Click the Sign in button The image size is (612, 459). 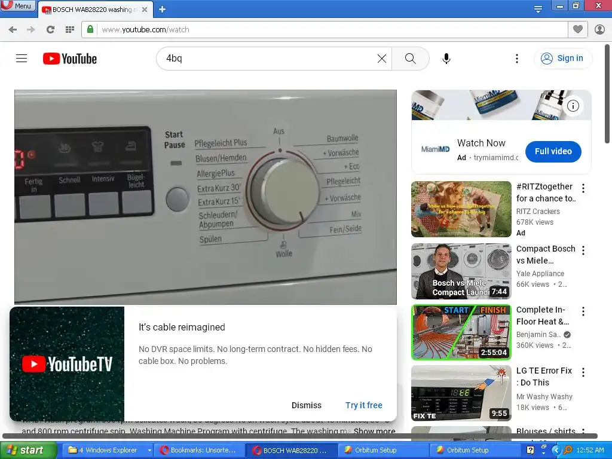[562, 58]
